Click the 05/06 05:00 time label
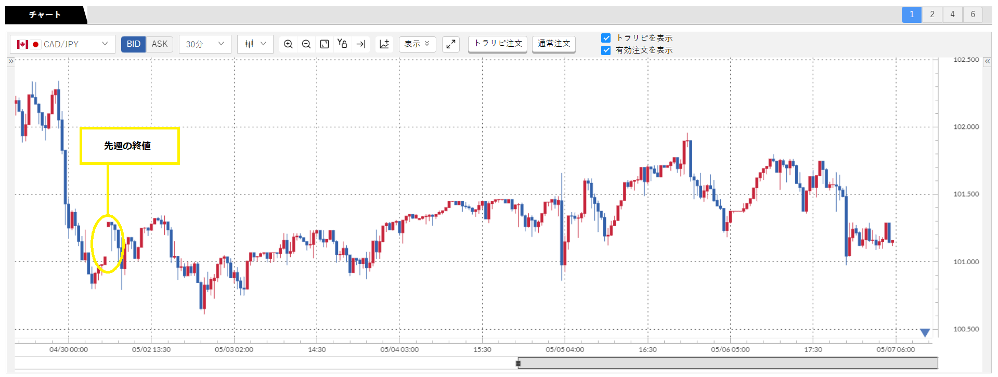 click(730, 349)
